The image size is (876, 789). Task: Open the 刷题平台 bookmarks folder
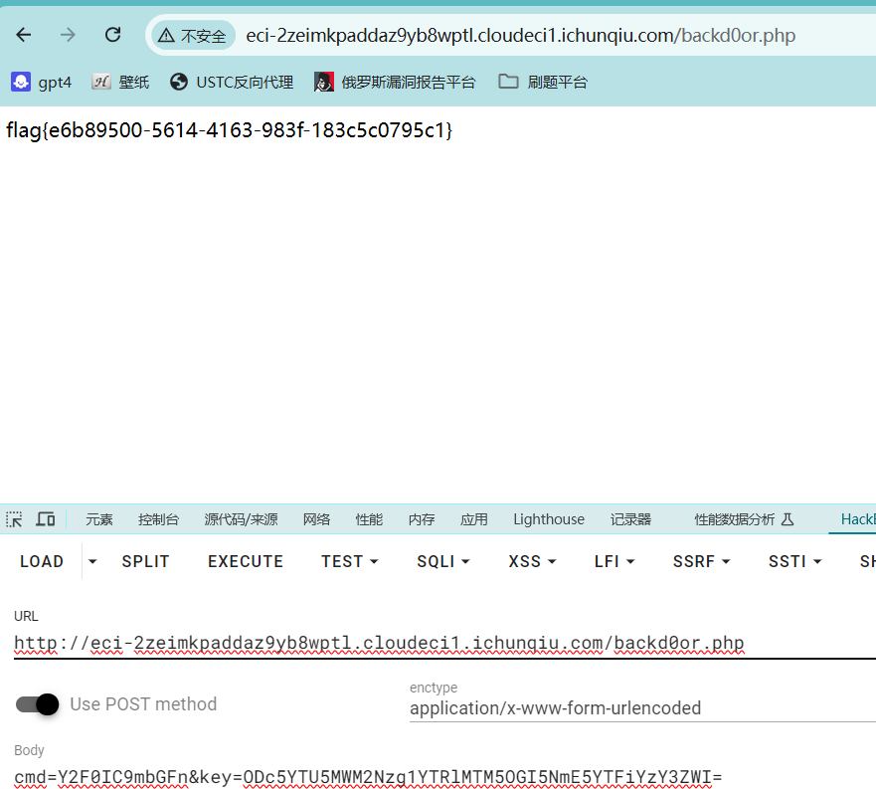tap(543, 82)
